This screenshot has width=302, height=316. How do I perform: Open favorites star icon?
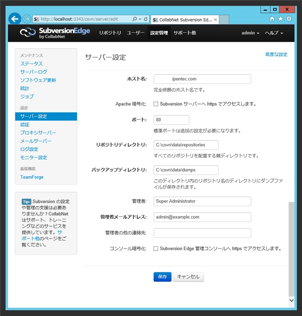280,19
